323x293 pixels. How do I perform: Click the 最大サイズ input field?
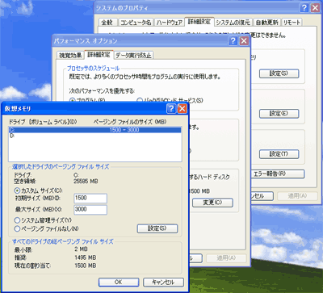click(90, 210)
